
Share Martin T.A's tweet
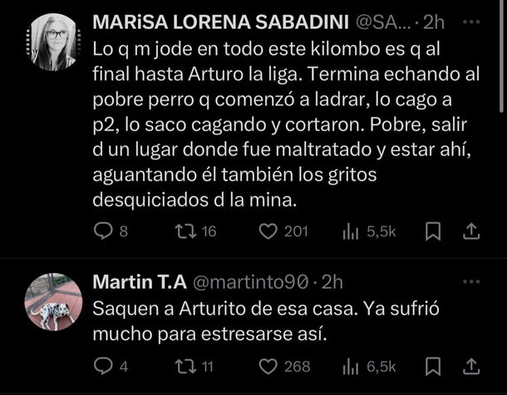[470, 366]
